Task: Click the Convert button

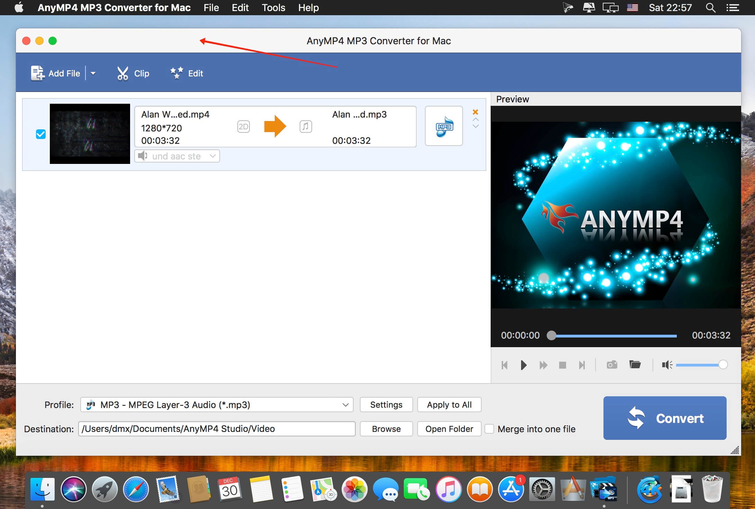Action: click(664, 418)
